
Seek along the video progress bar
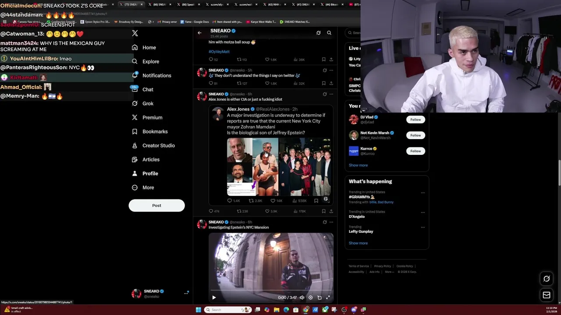[271, 290]
